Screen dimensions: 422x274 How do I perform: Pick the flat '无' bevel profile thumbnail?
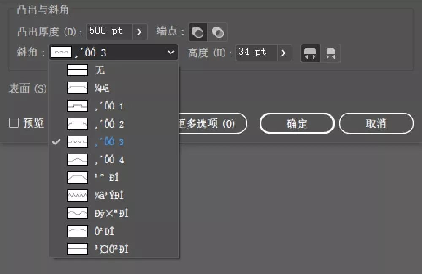tap(78, 70)
